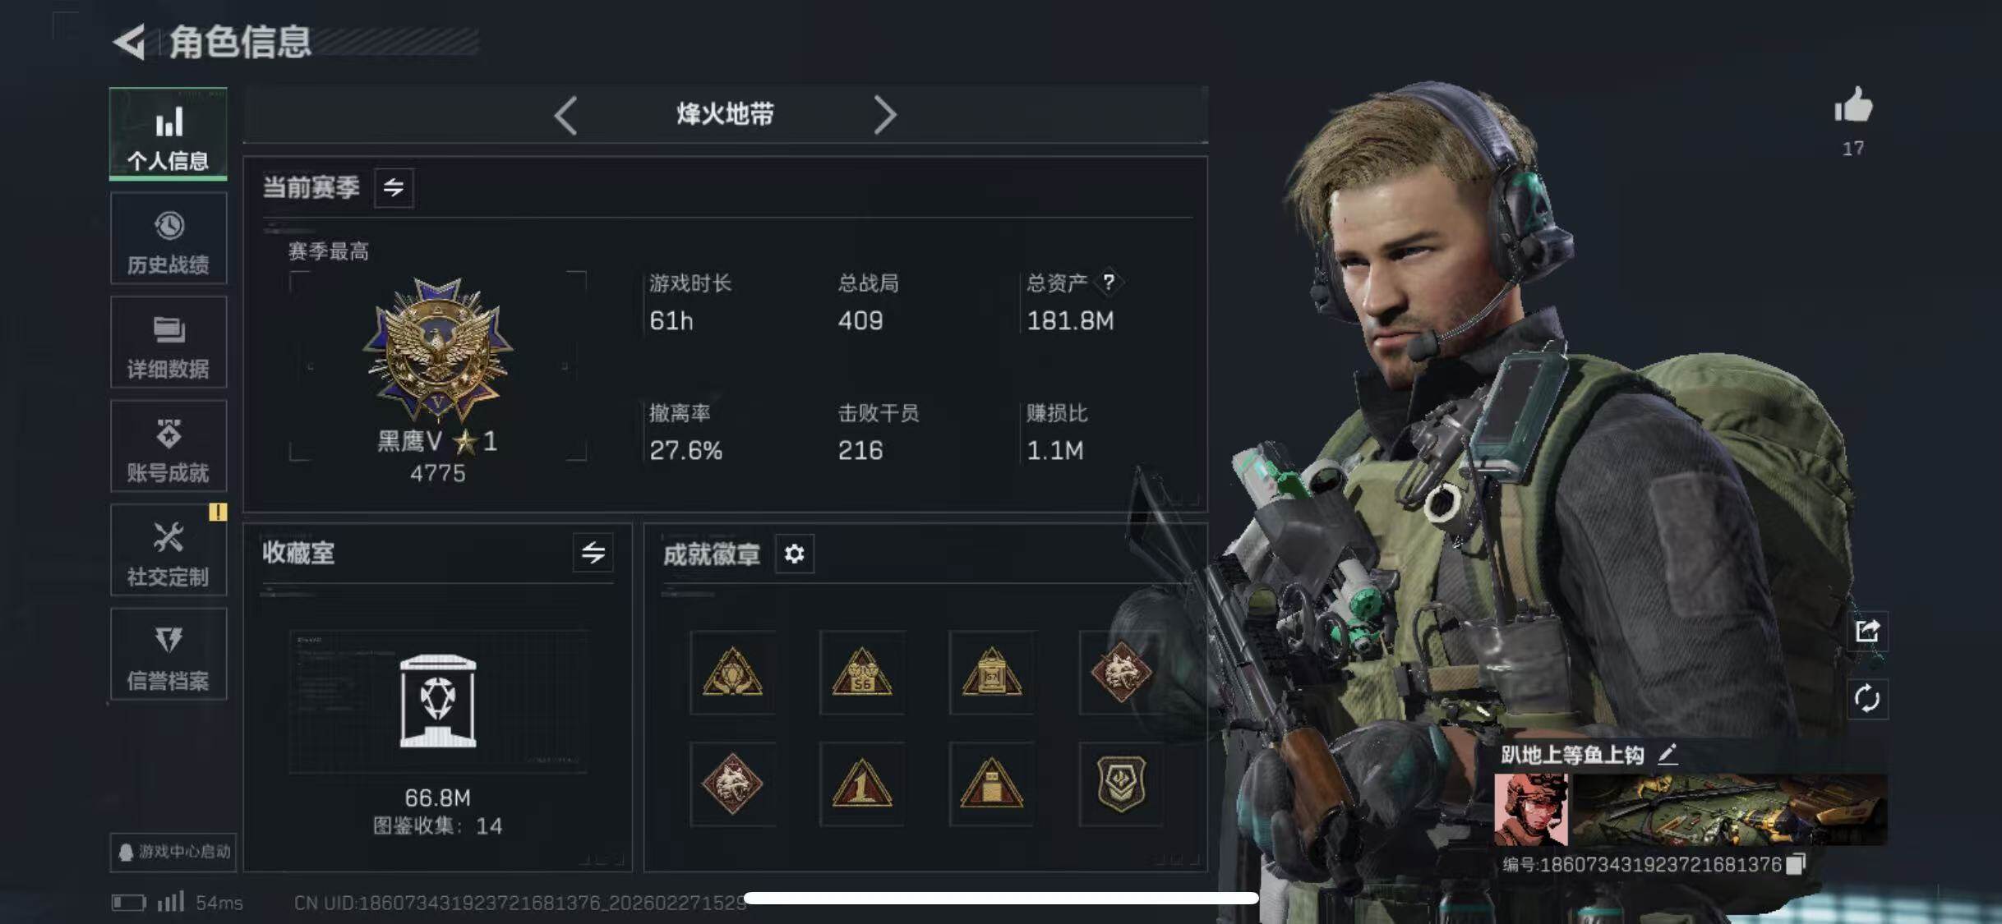Toggle the 当前赛季 season switch button
Image resolution: width=2002 pixels, height=924 pixels.
tap(394, 187)
